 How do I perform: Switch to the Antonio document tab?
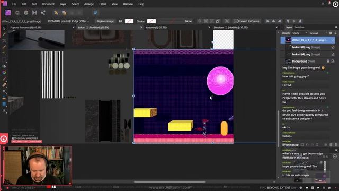tap(156, 28)
